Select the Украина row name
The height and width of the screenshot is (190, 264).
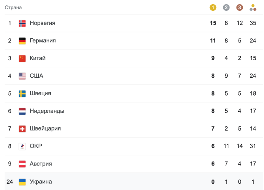[x=41, y=182]
